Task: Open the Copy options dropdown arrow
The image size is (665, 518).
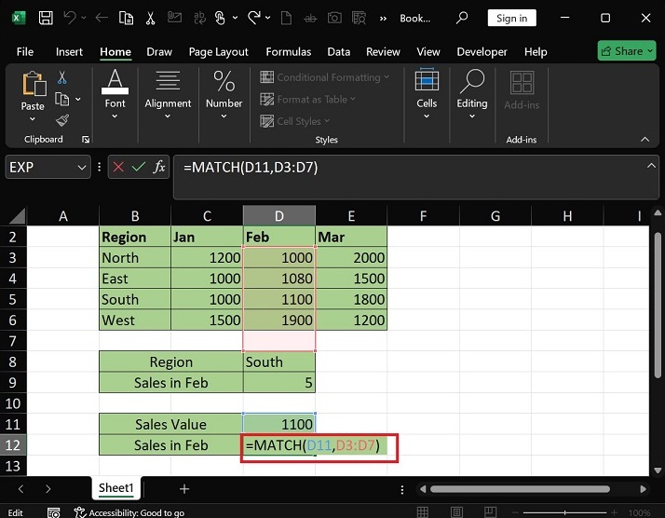Action: 78,99
